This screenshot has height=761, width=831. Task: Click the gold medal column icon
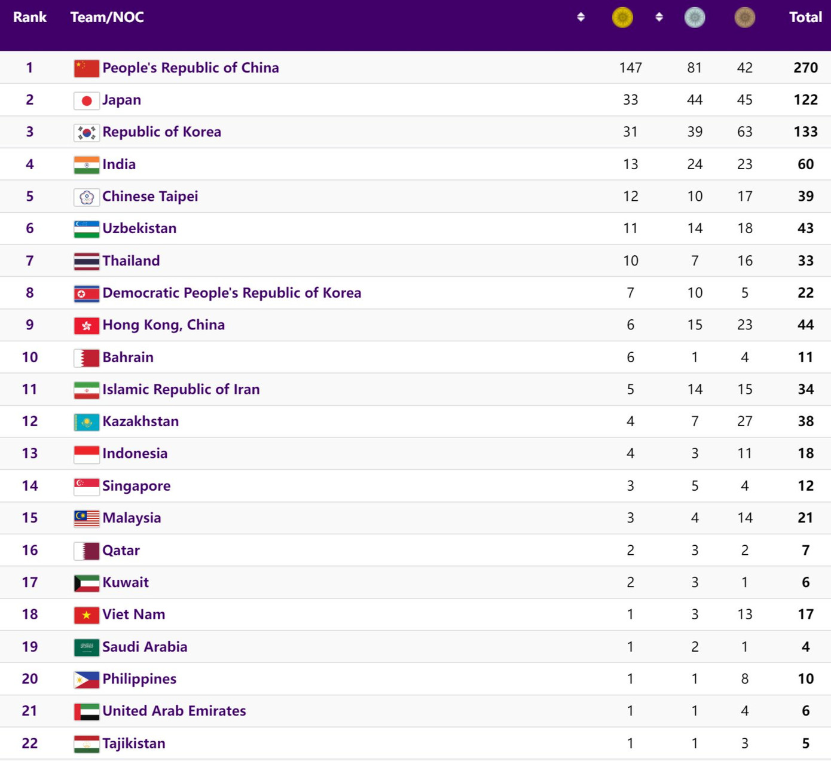[622, 17]
